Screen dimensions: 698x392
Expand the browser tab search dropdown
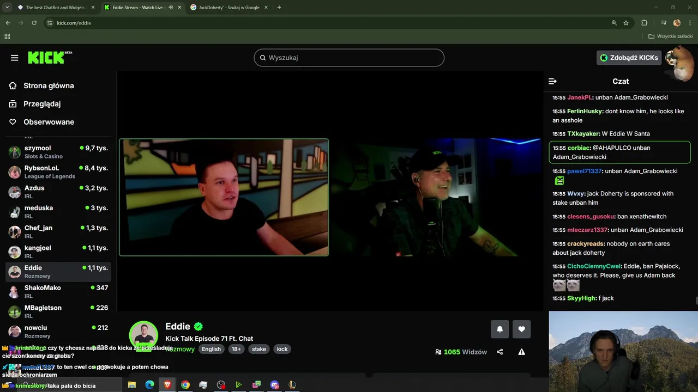(x=7, y=8)
